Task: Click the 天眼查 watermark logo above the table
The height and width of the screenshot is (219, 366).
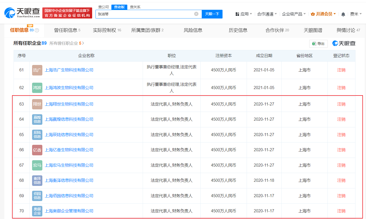Action: [344, 43]
